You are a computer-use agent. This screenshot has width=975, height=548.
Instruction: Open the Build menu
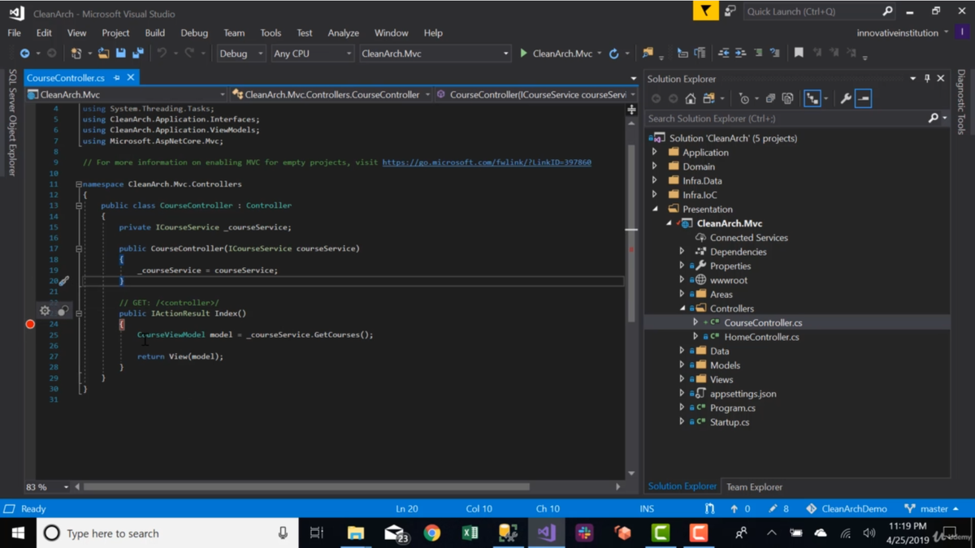154,33
